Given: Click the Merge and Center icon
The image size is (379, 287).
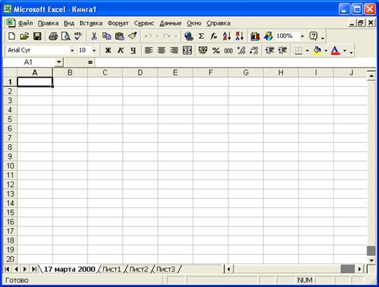Looking at the screenshot, I should coord(187,50).
